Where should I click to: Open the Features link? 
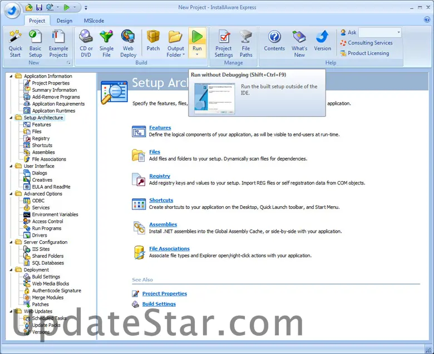[x=160, y=128]
